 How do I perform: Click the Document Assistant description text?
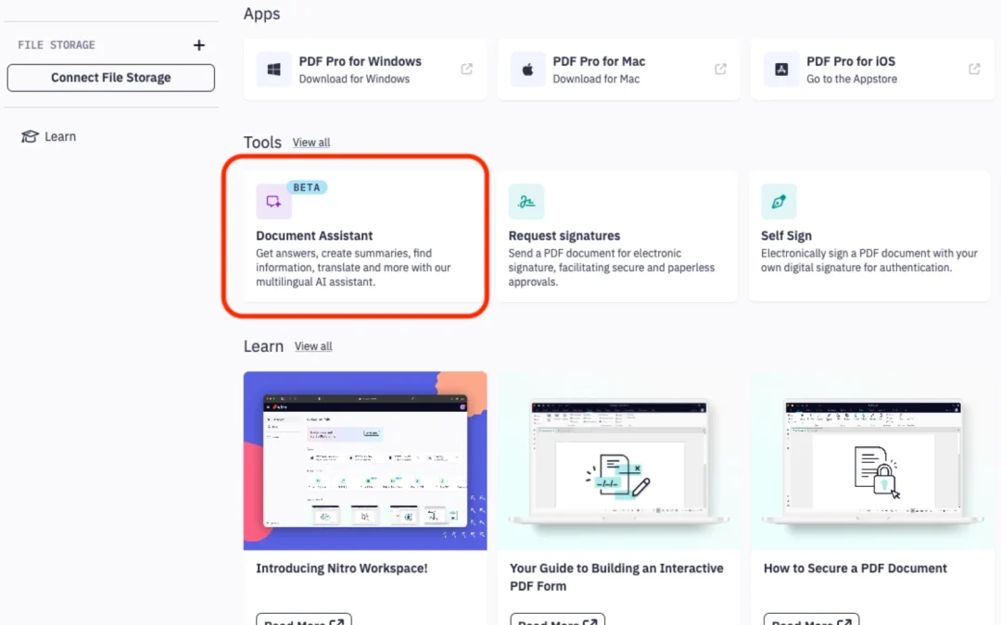tap(354, 268)
